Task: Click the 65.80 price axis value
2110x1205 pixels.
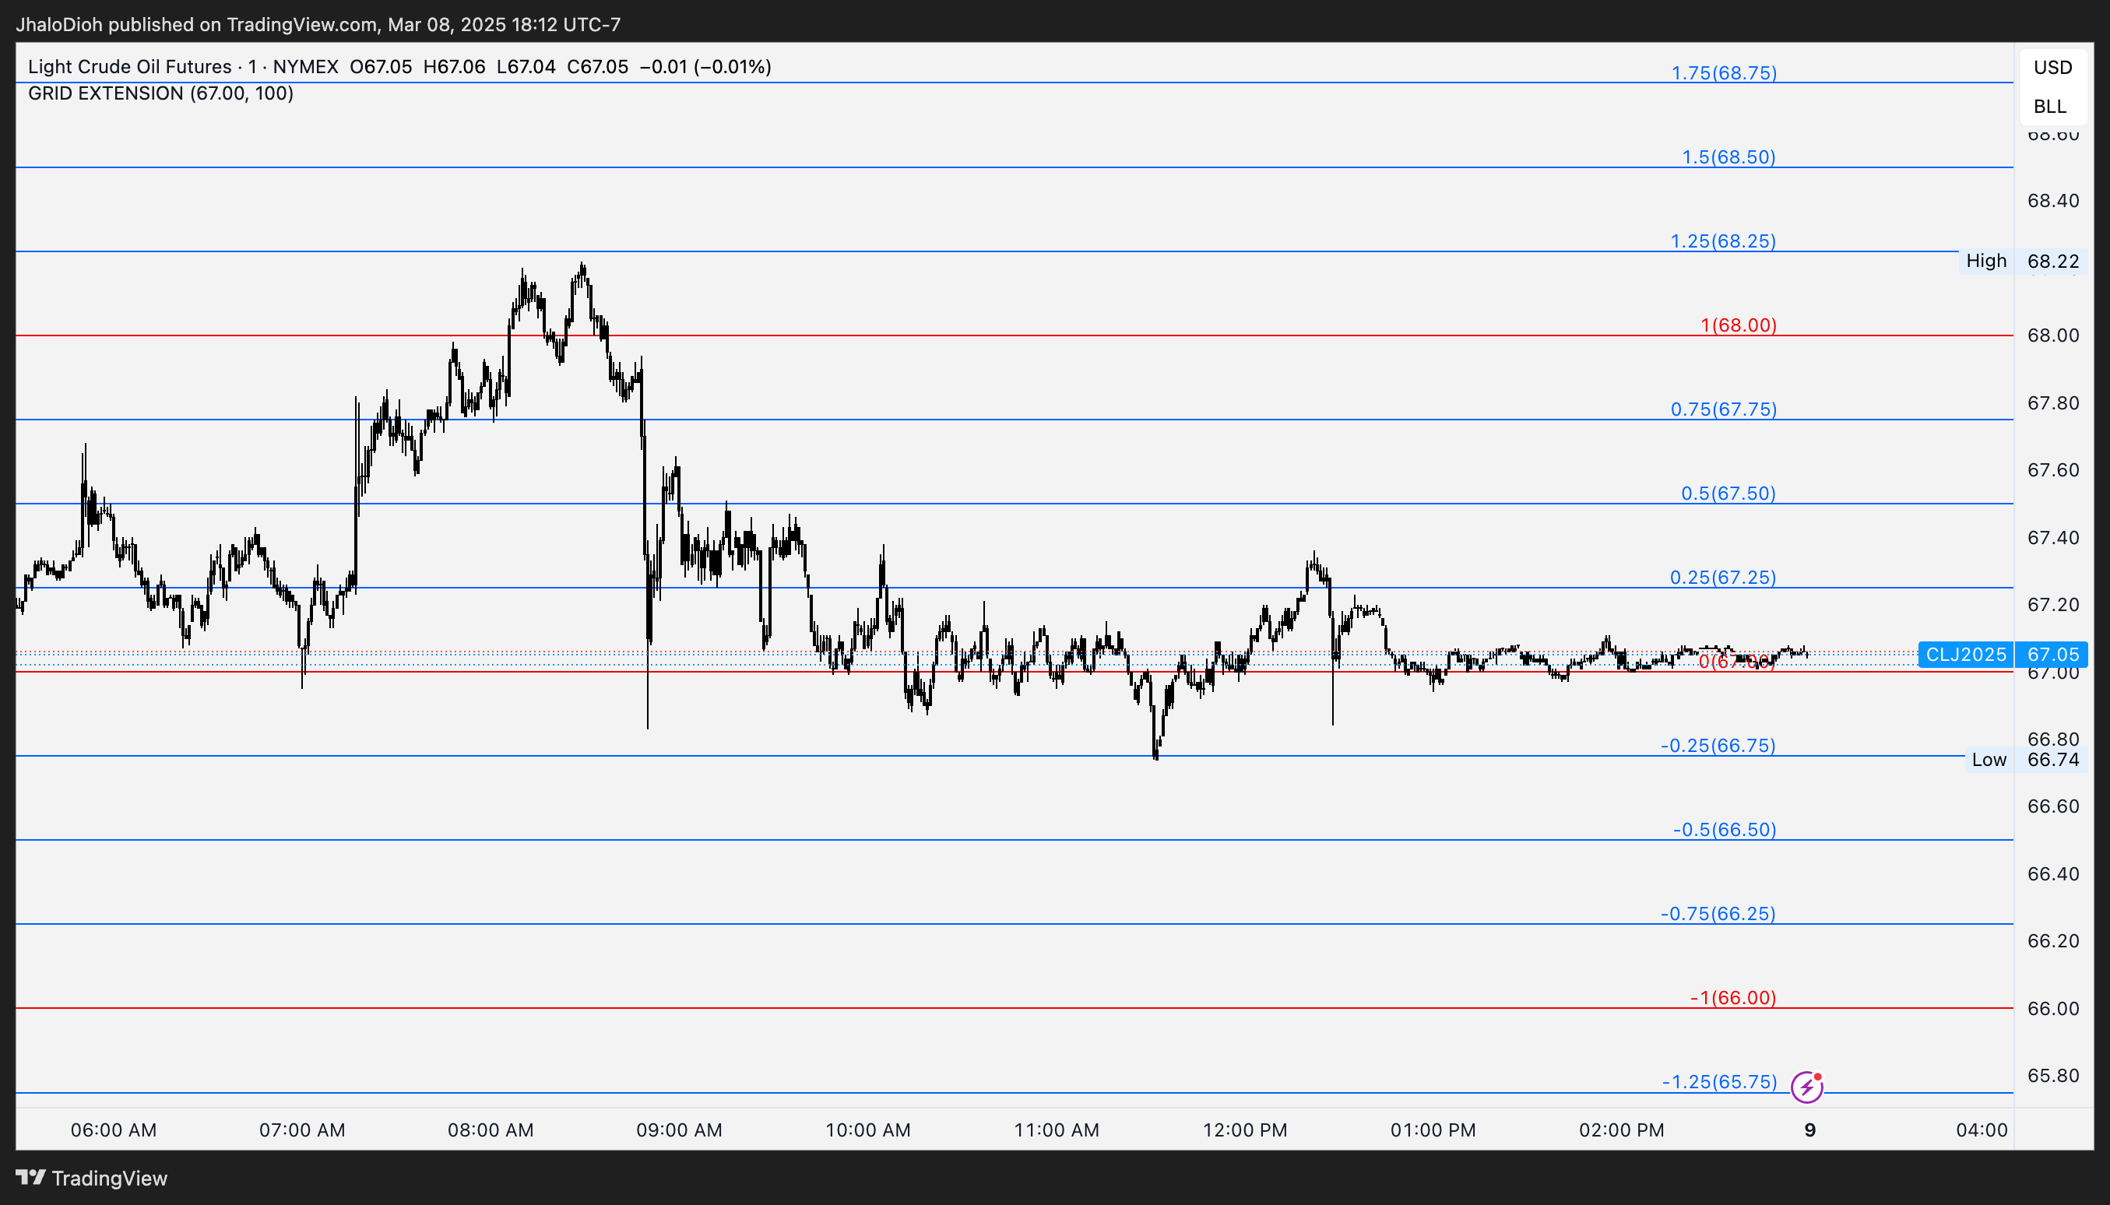Action: [2052, 1075]
